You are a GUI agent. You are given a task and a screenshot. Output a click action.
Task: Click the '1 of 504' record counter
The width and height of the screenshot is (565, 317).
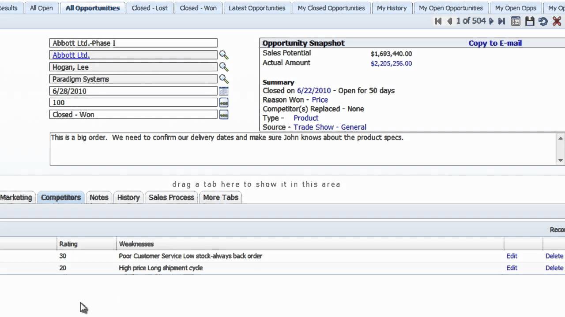click(471, 21)
